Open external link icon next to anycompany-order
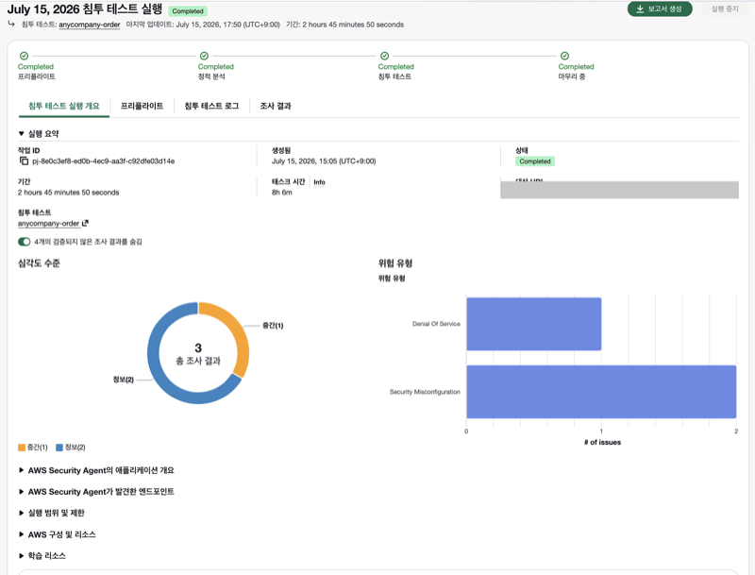 85,223
